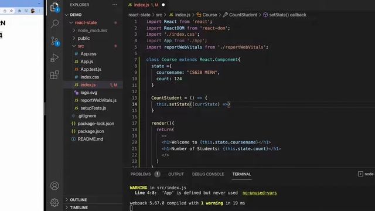This screenshot has height=211, width=375.
Task: Open setupTests.js in the file tree
Action: click(x=93, y=108)
